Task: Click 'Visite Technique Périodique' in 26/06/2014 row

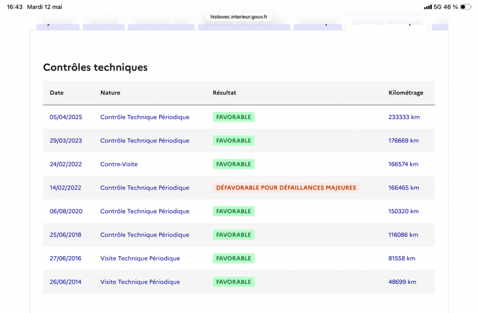Action: 140,282
